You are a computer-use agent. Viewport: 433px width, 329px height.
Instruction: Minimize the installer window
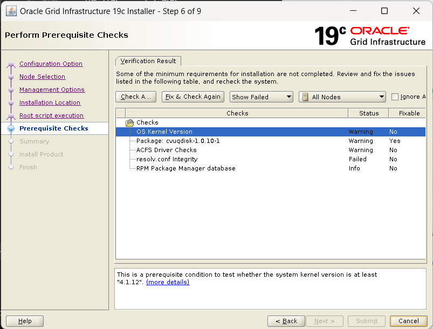tap(353, 11)
